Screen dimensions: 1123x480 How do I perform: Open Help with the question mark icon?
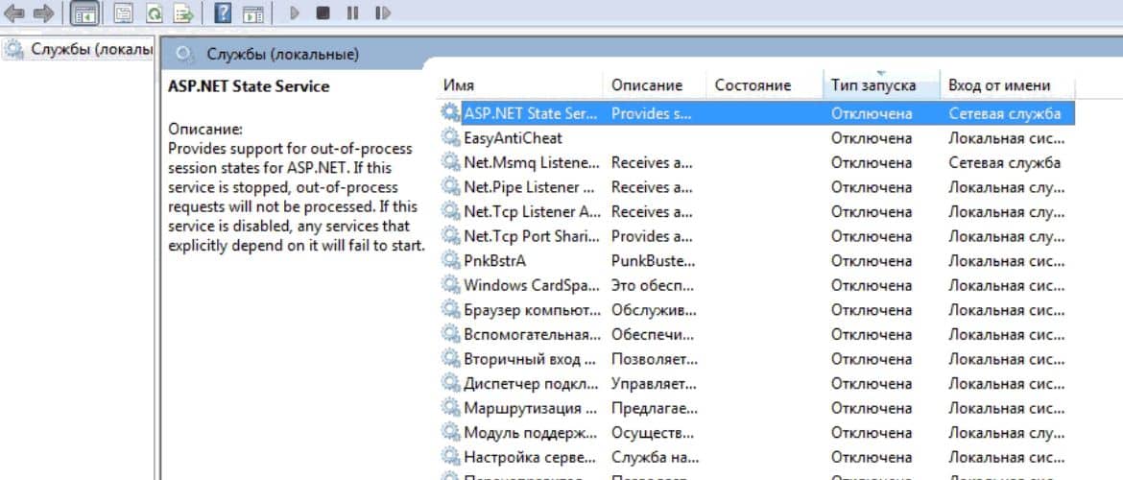tap(223, 13)
